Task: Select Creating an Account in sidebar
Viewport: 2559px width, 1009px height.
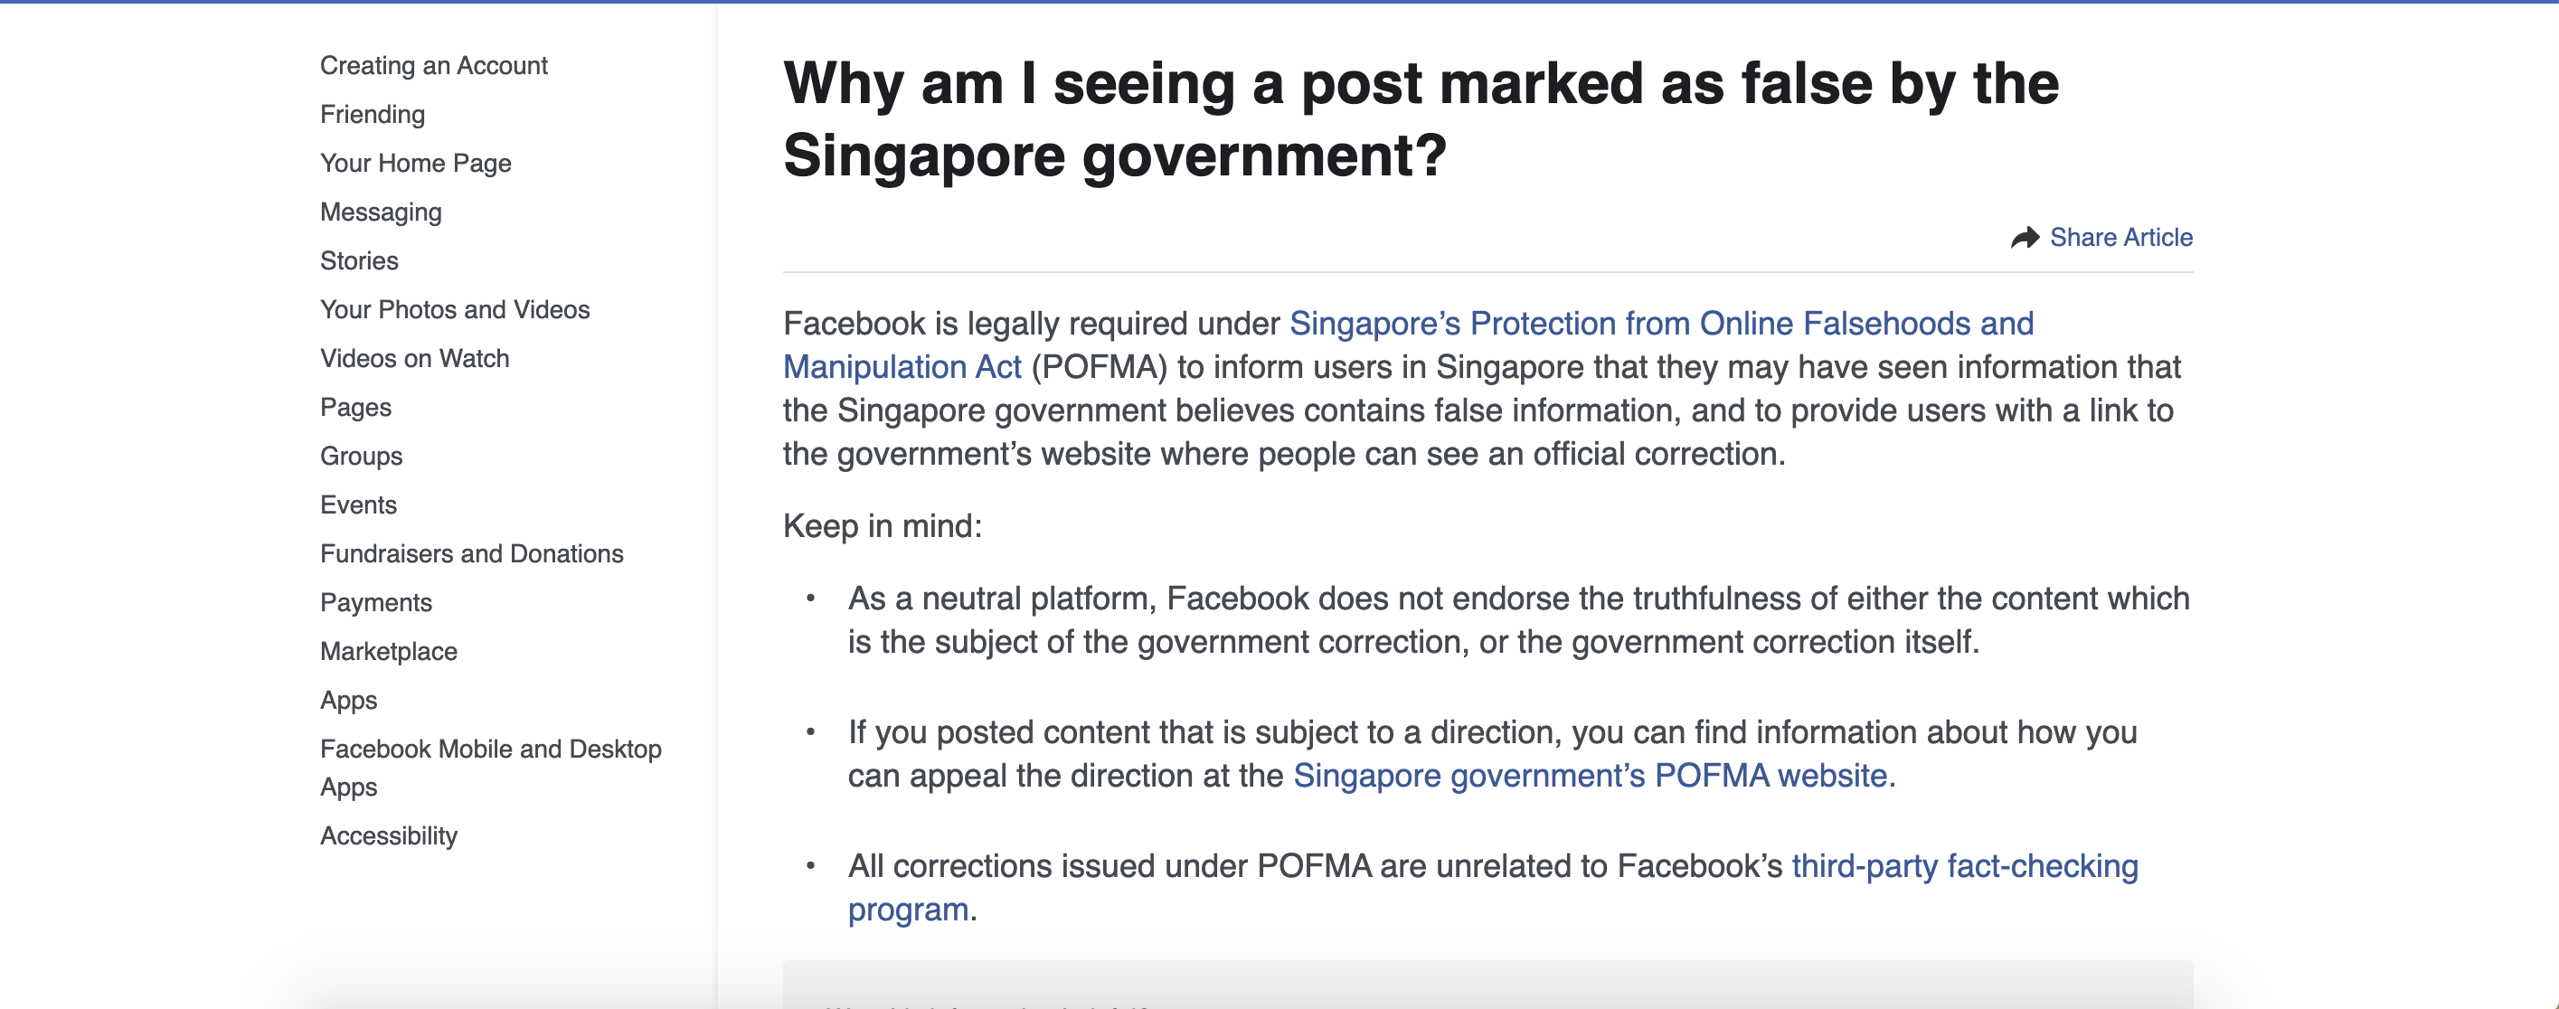Action: [x=433, y=65]
